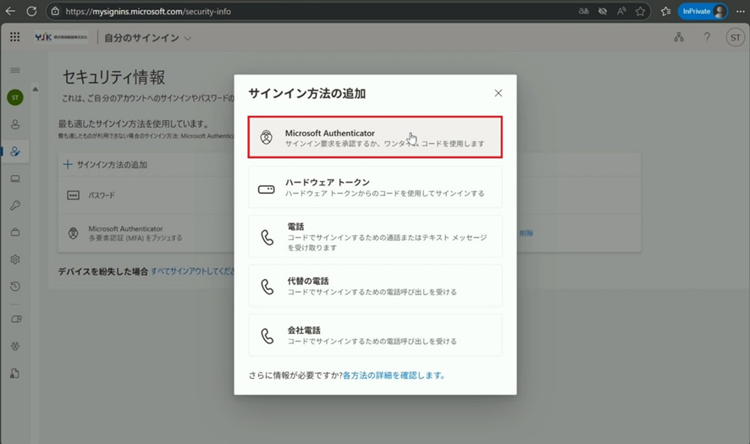750x444 pixels.
Task: Open the devices laptop icon in sidebar
Action: [x=15, y=178]
